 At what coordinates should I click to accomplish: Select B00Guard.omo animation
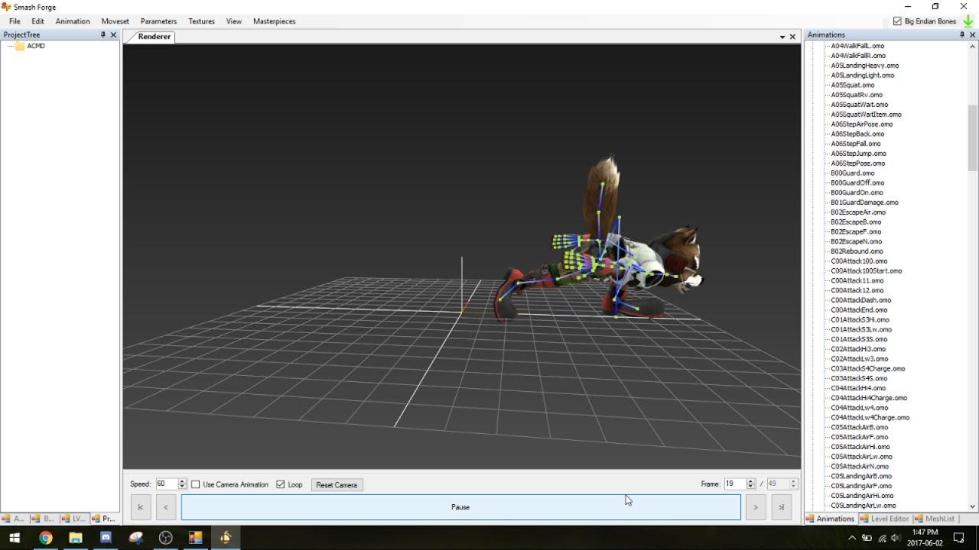[852, 173]
